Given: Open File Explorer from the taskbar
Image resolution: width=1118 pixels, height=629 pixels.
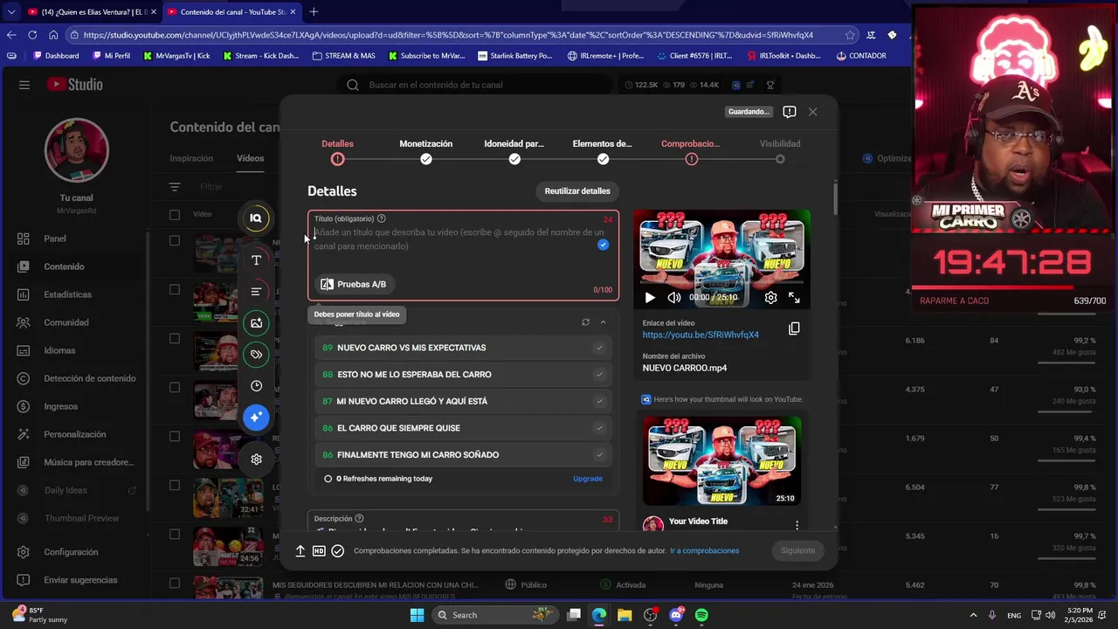Looking at the screenshot, I should click(x=625, y=615).
